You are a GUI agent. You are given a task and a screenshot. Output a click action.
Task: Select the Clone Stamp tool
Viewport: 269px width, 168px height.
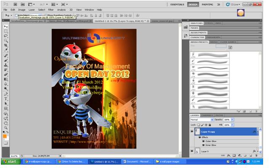click(x=6, y=65)
